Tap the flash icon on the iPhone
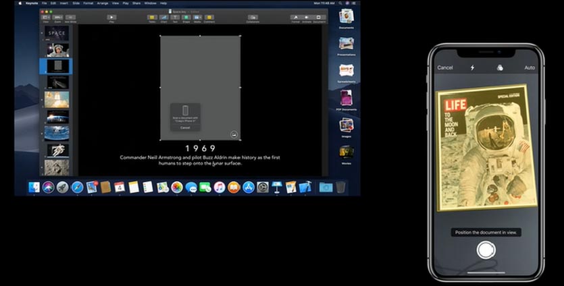564x286 pixels. (x=472, y=67)
